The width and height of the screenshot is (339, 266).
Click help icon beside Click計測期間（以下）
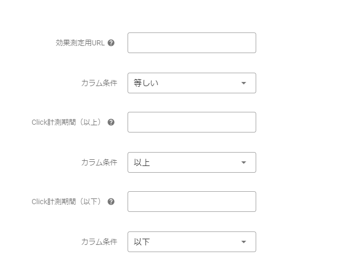(x=111, y=202)
